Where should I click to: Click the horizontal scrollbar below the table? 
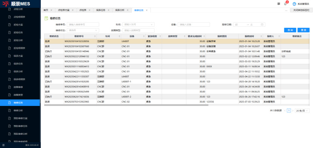pos(126,105)
